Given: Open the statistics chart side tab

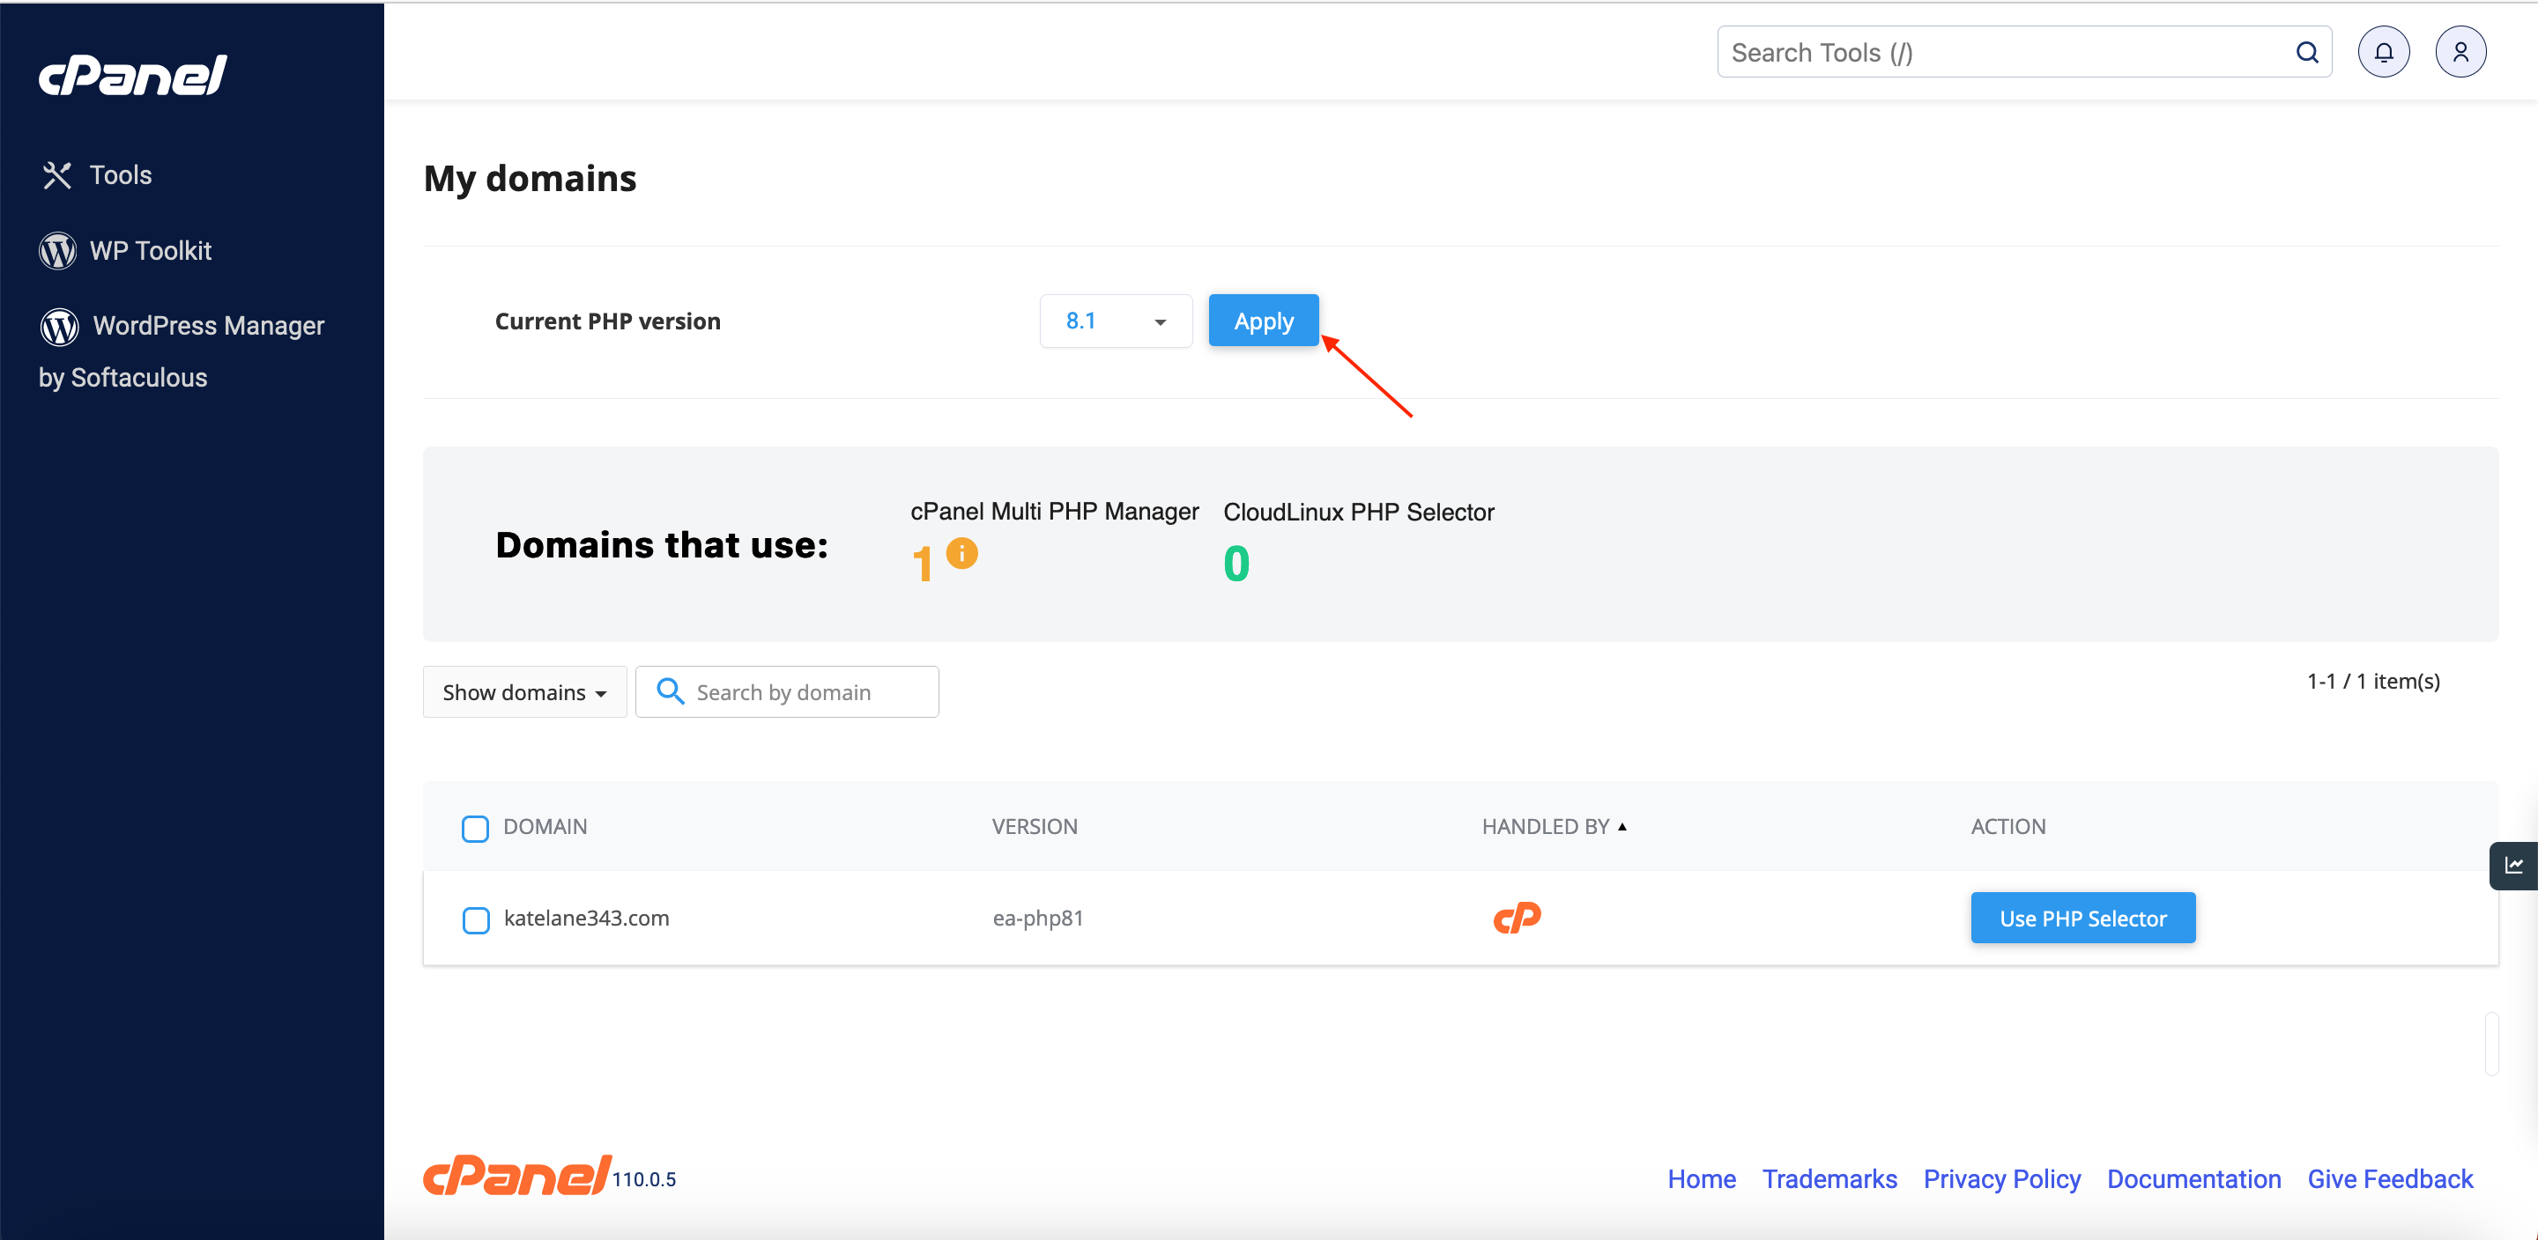Looking at the screenshot, I should [x=2513, y=866].
